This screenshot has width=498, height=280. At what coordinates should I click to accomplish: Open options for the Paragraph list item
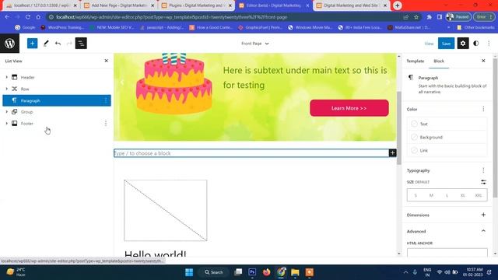[x=106, y=100]
